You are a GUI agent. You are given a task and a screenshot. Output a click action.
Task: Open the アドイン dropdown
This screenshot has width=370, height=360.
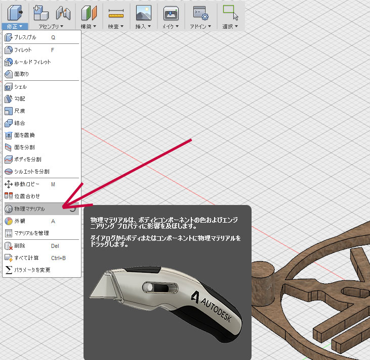tap(200, 26)
